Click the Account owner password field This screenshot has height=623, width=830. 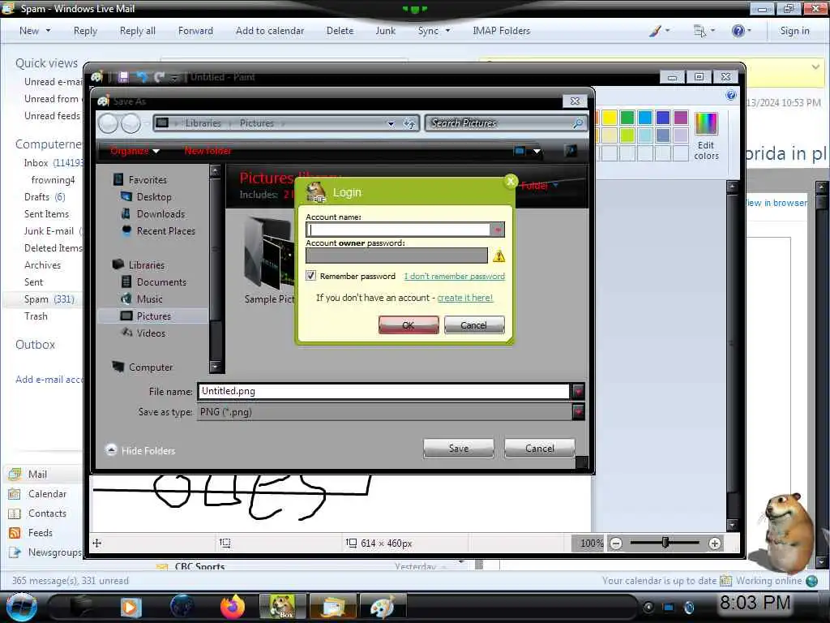[x=396, y=256]
